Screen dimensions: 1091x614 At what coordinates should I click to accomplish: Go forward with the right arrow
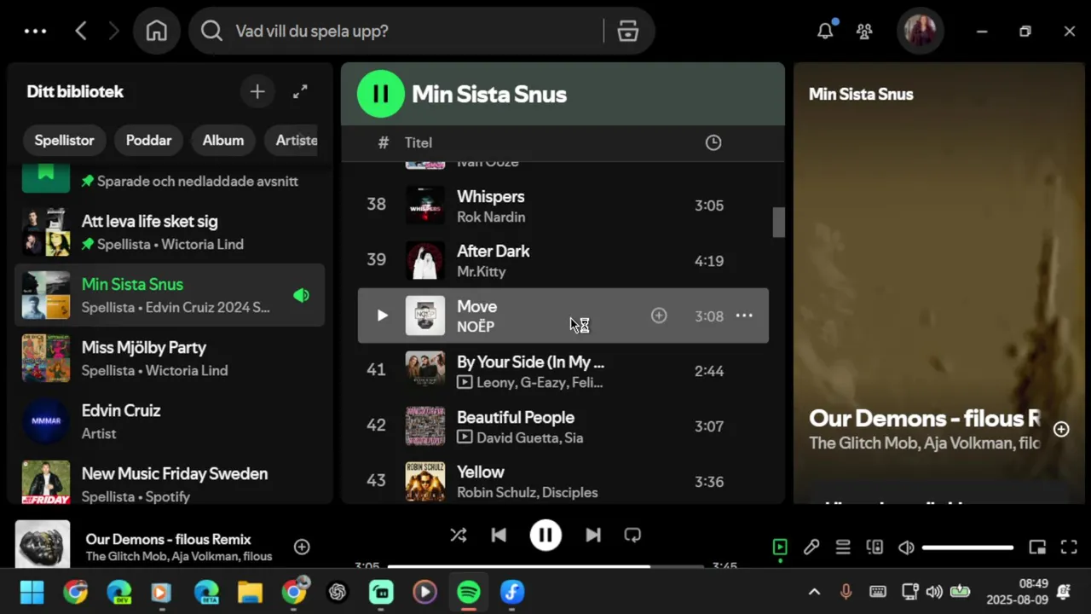(x=114, y=31)
